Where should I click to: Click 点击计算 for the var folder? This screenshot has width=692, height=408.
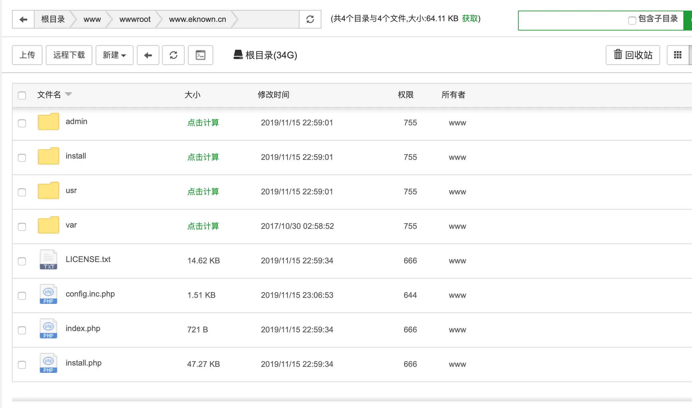(x=203, y=226)
